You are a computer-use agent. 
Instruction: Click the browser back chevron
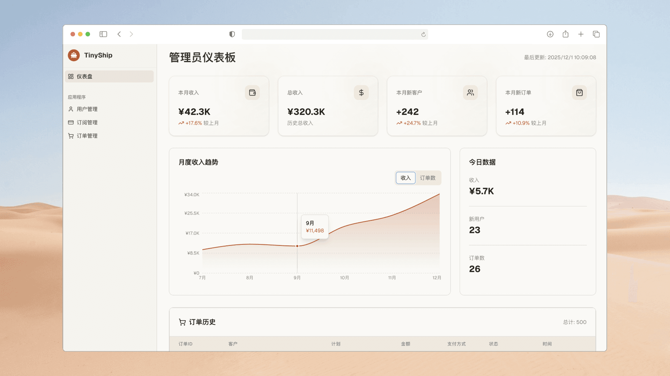[x=119, y=34]
